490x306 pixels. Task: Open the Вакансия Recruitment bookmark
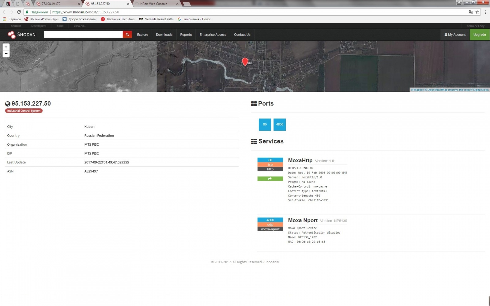tap(118, 19)
